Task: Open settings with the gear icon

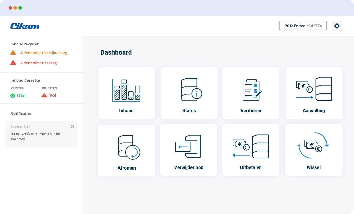Action: coord(337,26)
